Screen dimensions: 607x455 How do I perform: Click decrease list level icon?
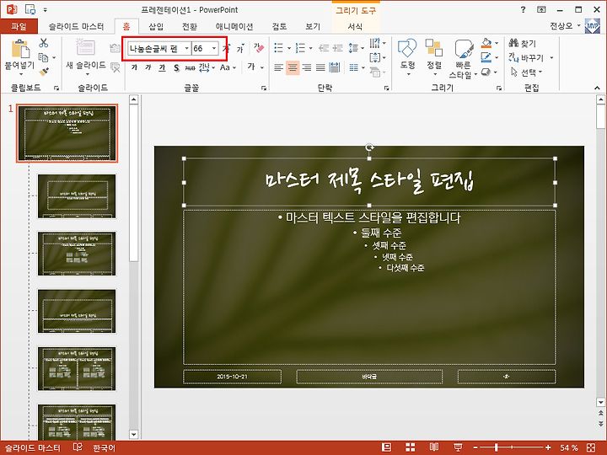click(x=323, y=48)
